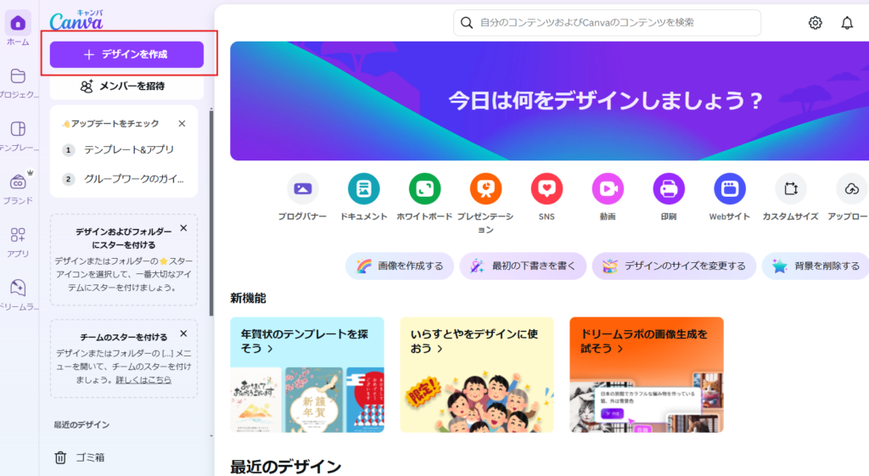869x476 pixels.
Task: Click 画像を作成する chip
Action: tap(400, 266)
